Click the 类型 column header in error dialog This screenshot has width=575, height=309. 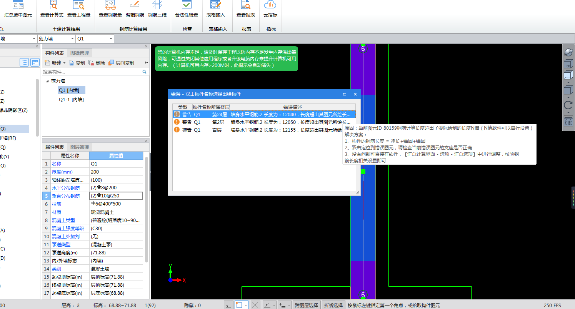tap(182, 107)
